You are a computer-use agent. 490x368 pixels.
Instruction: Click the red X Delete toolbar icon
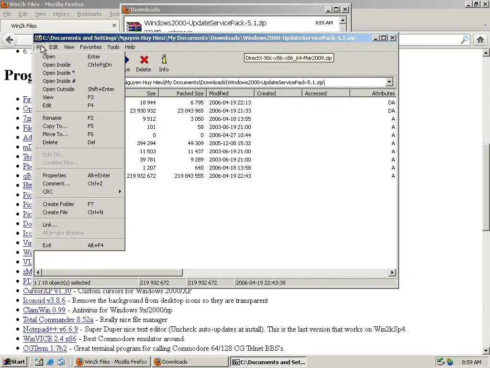click(144, 59)
